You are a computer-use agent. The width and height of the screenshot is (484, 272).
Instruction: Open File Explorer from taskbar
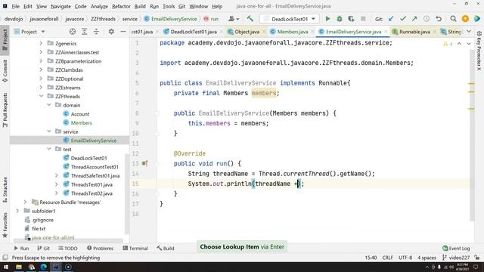[x=19, y=267]
